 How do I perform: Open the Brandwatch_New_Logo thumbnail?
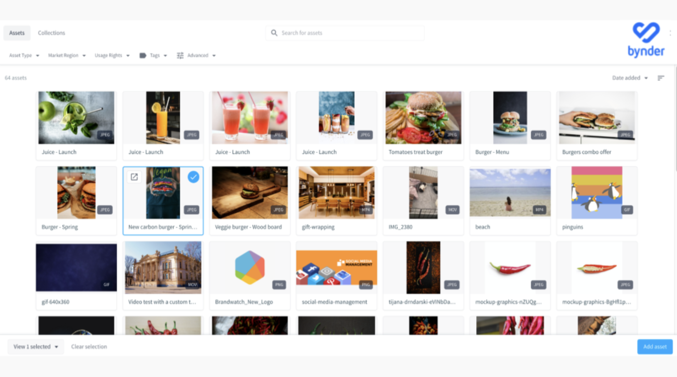click(x=250, y=268)
